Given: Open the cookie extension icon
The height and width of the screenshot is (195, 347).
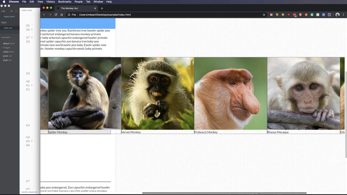Looking at the screenshot, I should click(283, 15).
